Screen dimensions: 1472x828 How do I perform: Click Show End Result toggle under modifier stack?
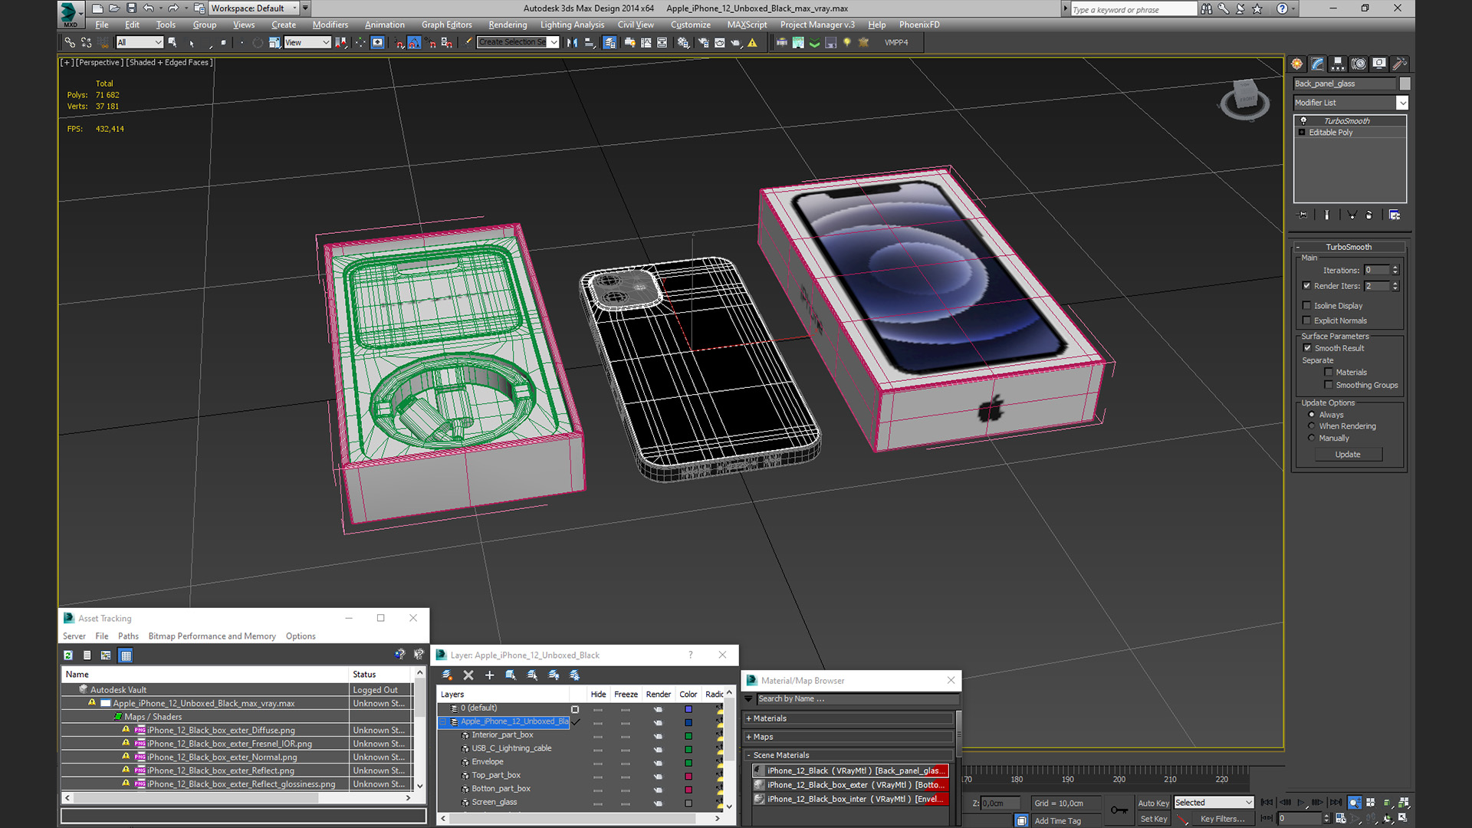1327,215
